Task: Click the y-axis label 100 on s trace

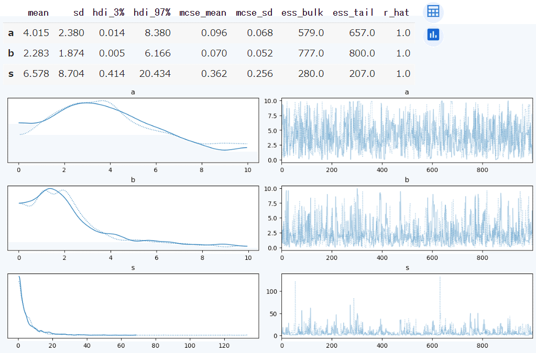Action: point(272,292)
